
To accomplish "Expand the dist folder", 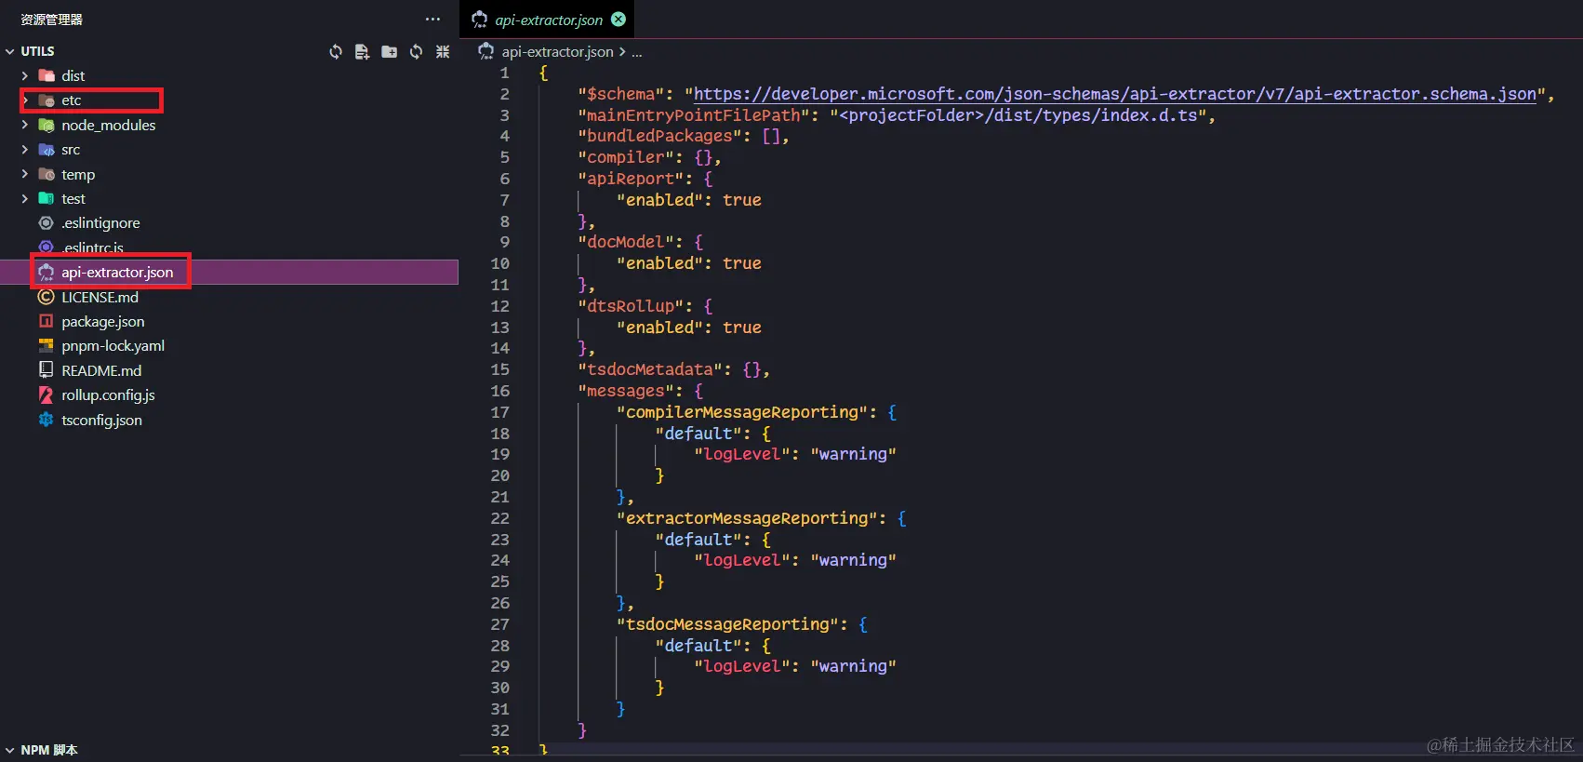I will tap(25, 75).
